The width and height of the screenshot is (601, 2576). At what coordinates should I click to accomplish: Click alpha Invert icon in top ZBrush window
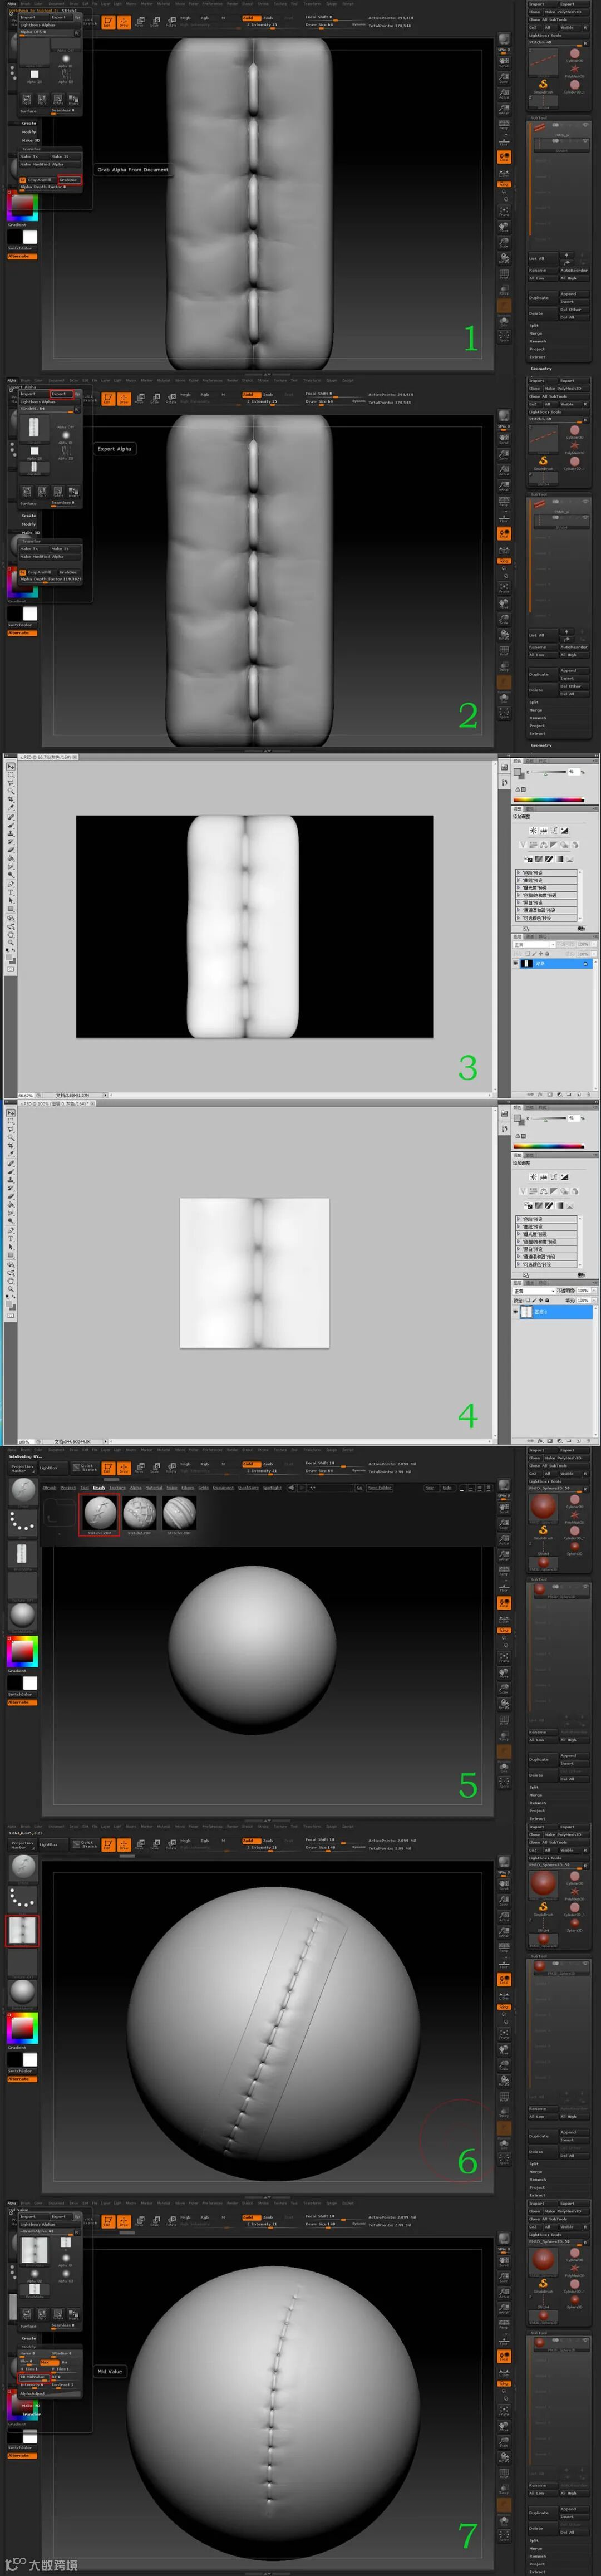73,99
